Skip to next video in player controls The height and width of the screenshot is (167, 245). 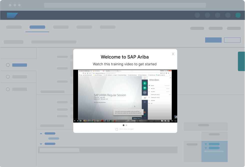(81, 121)
